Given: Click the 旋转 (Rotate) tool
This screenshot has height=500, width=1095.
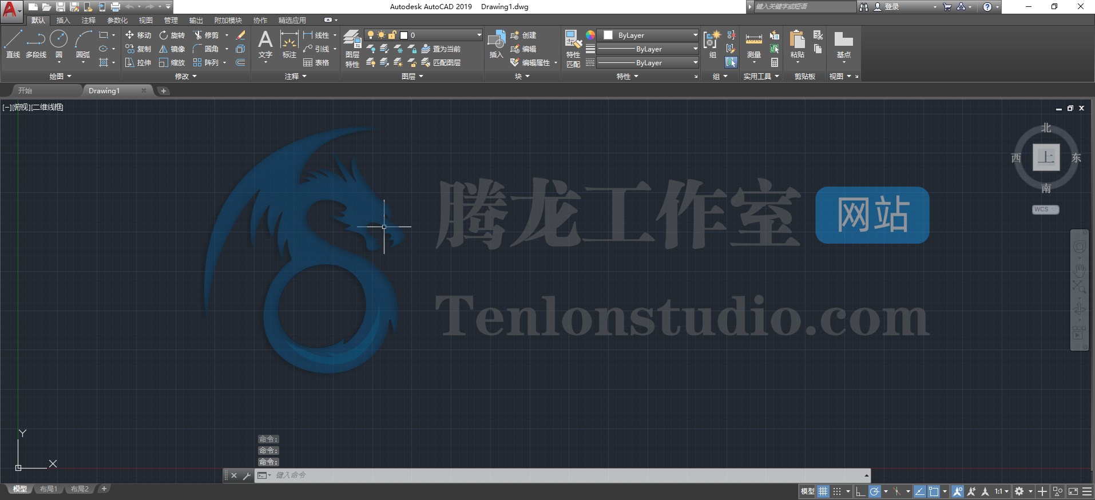Looking at the screenshot, I should 172,35.
